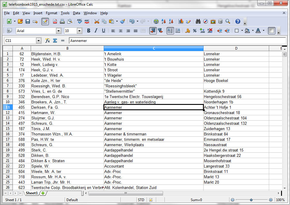The width and height of the screenshot is (290, 205).
Task: Open the Format menu
Action: coord(51,13)
